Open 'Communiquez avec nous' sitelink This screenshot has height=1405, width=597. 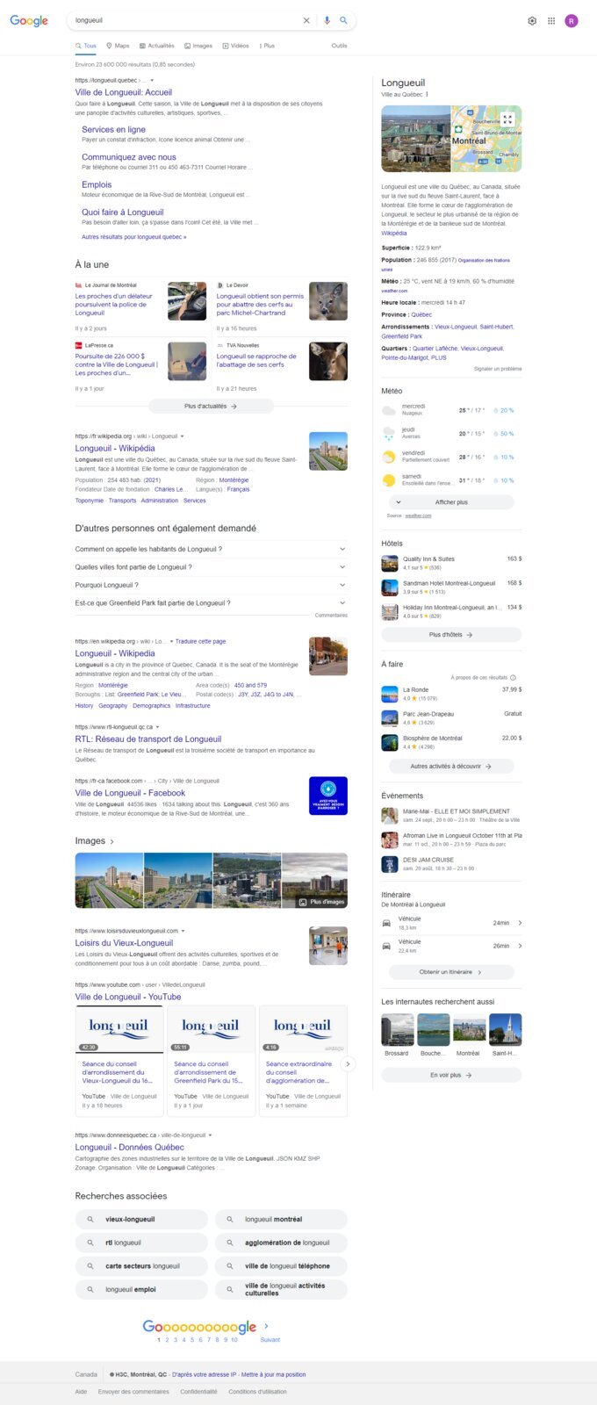129,157
